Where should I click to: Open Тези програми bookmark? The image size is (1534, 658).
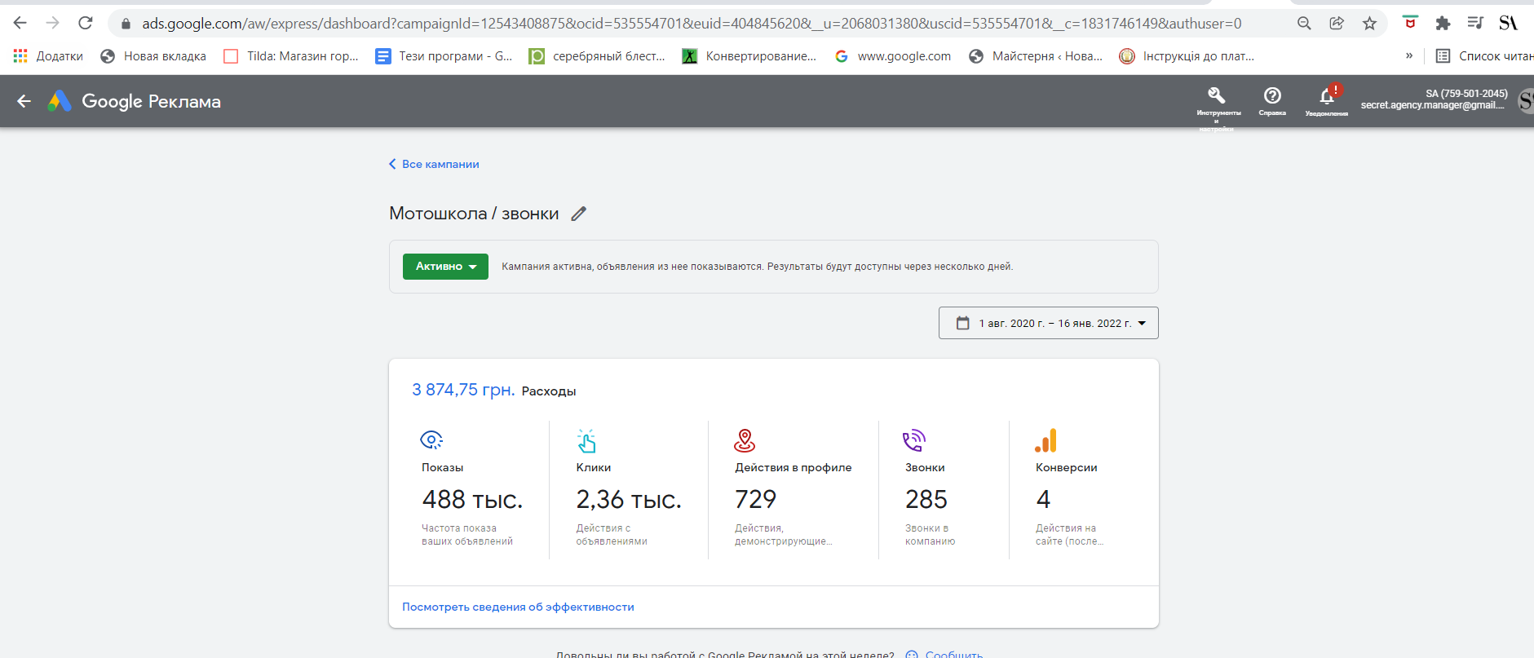444,56
